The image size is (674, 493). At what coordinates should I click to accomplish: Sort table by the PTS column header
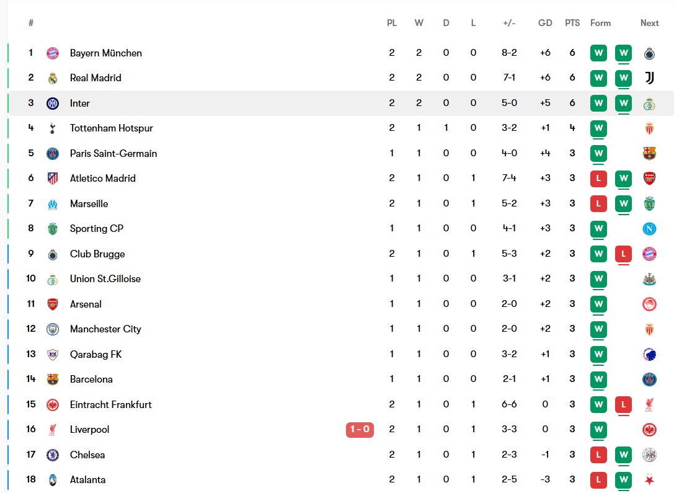572,23
